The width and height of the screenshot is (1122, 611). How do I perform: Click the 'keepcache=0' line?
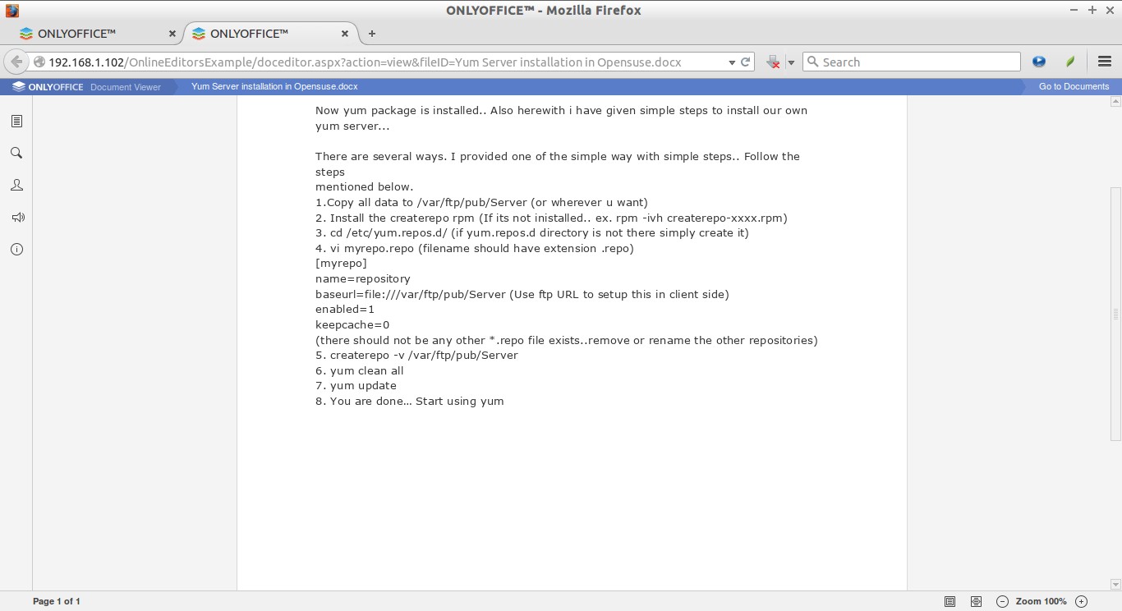tap(352, 324)
